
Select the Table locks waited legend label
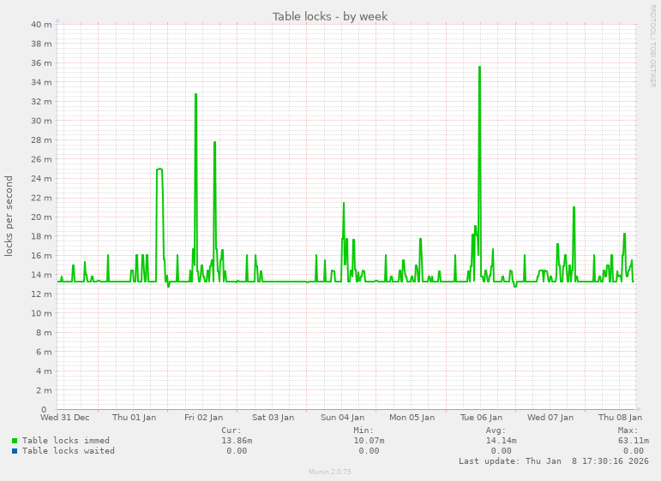(68, 451)
